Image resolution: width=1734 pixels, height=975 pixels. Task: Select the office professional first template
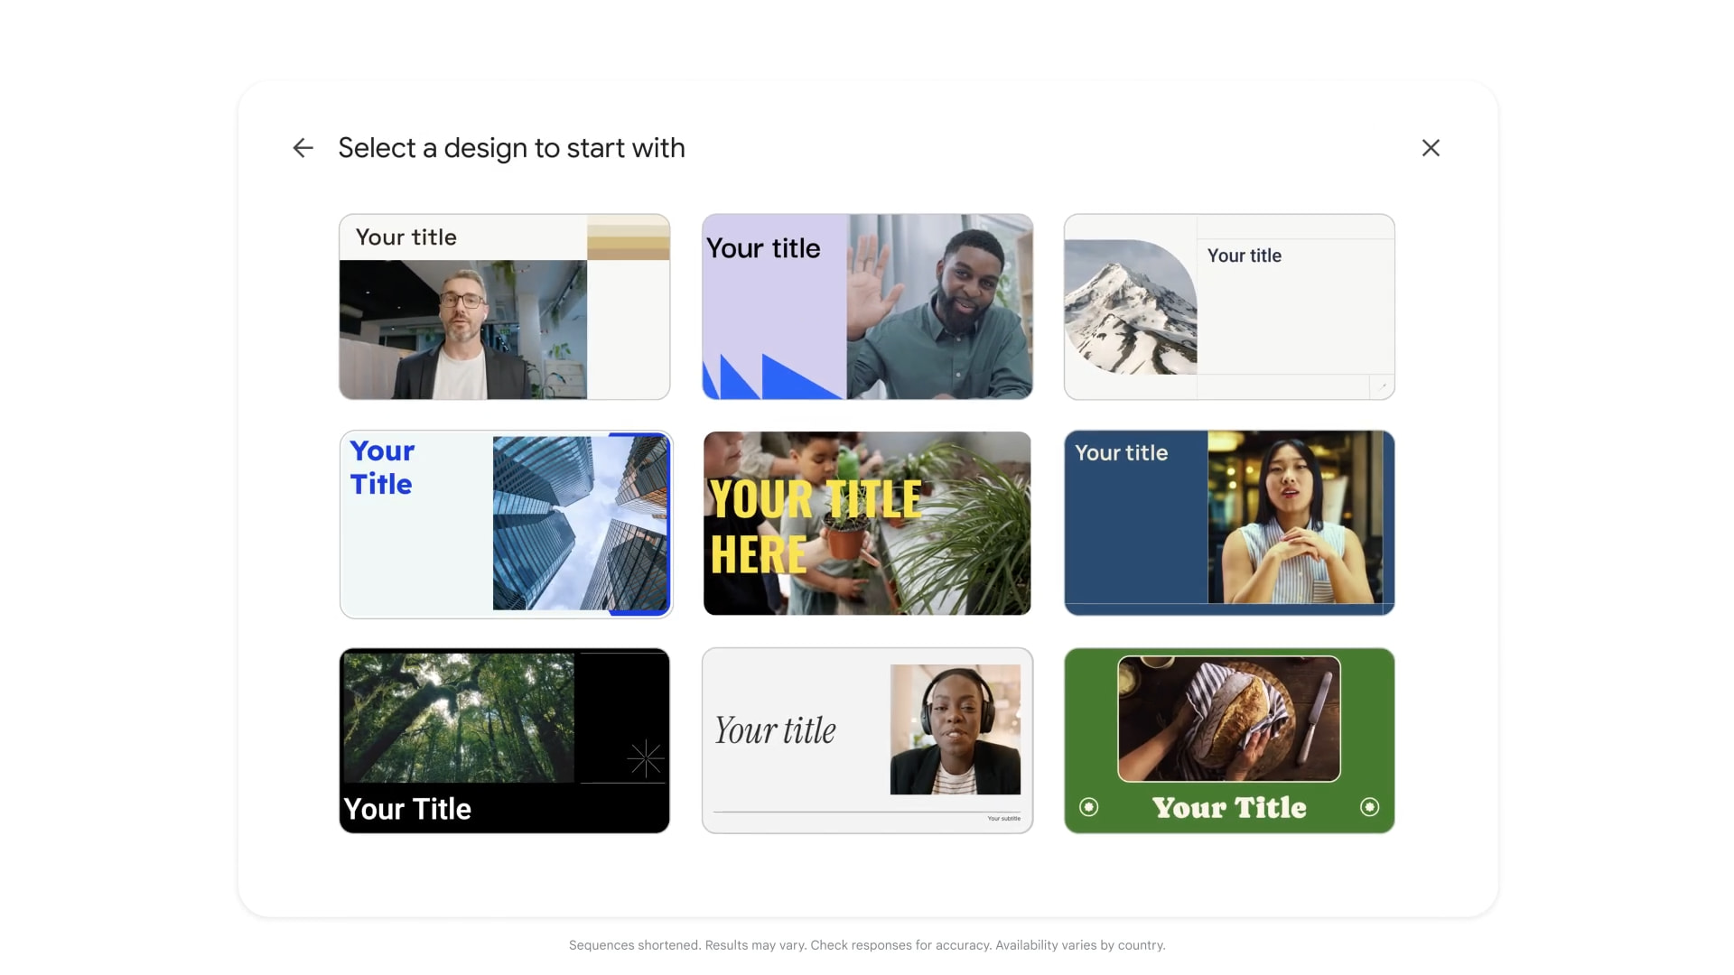click(x=504, y=306)
